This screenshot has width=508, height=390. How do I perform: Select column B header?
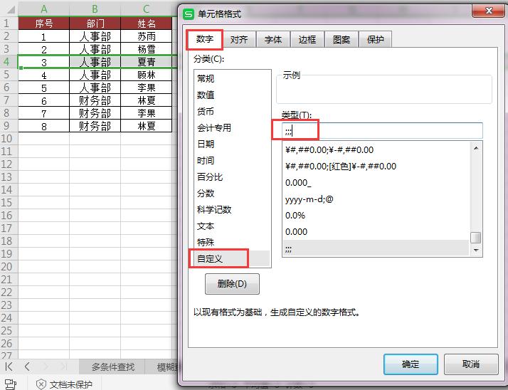click(95, 9)
